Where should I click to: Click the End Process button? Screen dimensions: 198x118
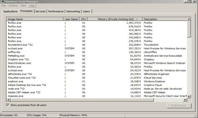[x=179, y=106]
